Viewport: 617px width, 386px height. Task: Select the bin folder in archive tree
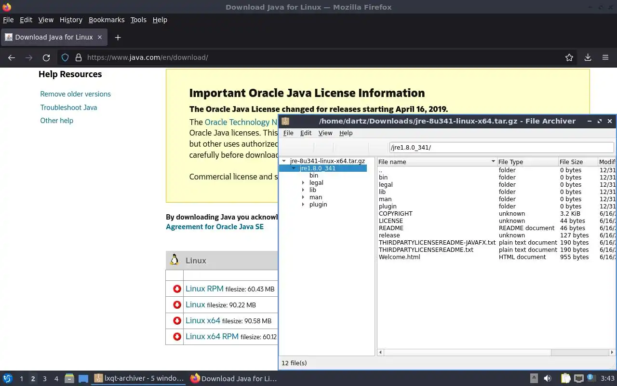pos(314,176)
